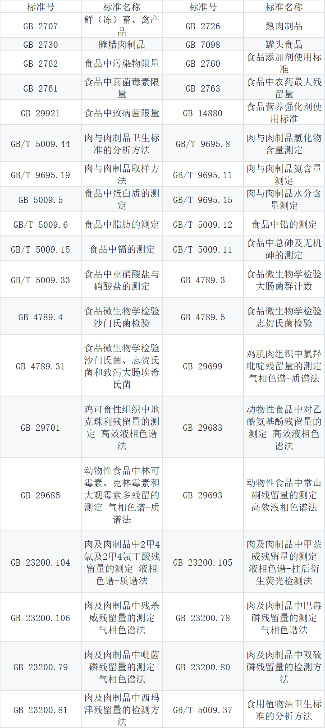Select the GB 4789.5 cell
The height and width of the screenshot is (728, 325).
(203, 317)
